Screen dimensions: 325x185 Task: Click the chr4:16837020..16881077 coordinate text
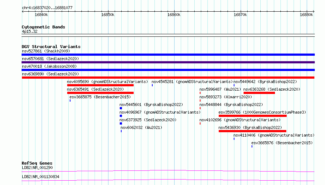47,8
